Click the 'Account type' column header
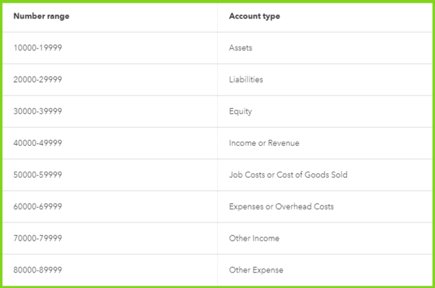 point(254,16)
